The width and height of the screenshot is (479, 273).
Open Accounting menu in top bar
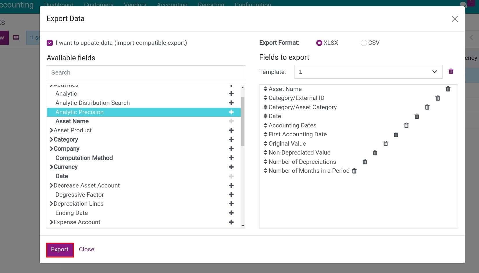click(172, 4)
